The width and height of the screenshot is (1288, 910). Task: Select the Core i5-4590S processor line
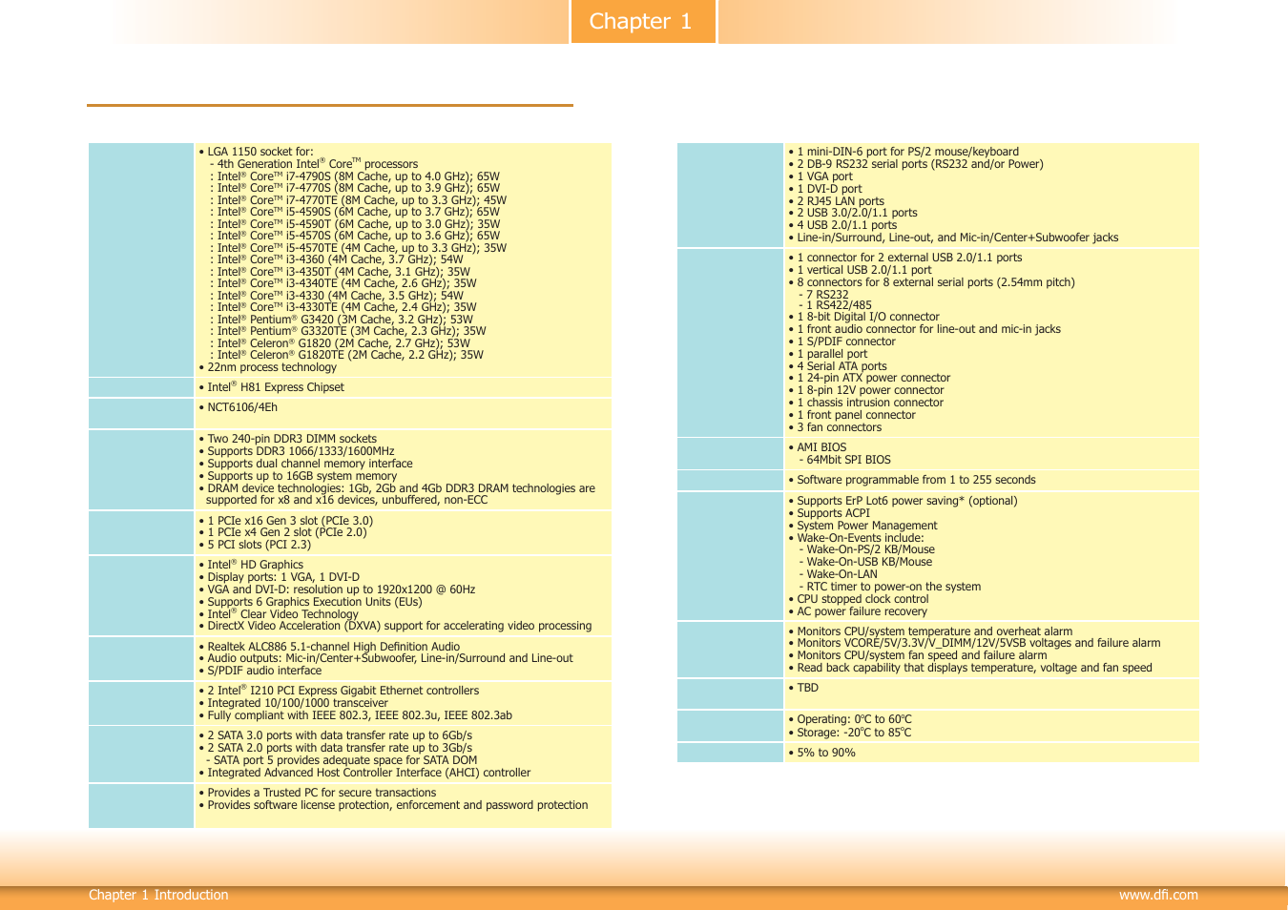click(355, 212)
